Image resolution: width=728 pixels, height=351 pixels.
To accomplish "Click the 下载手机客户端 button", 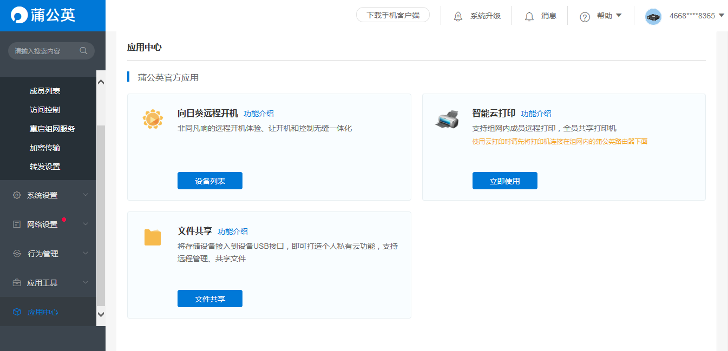I will (393, 15).
